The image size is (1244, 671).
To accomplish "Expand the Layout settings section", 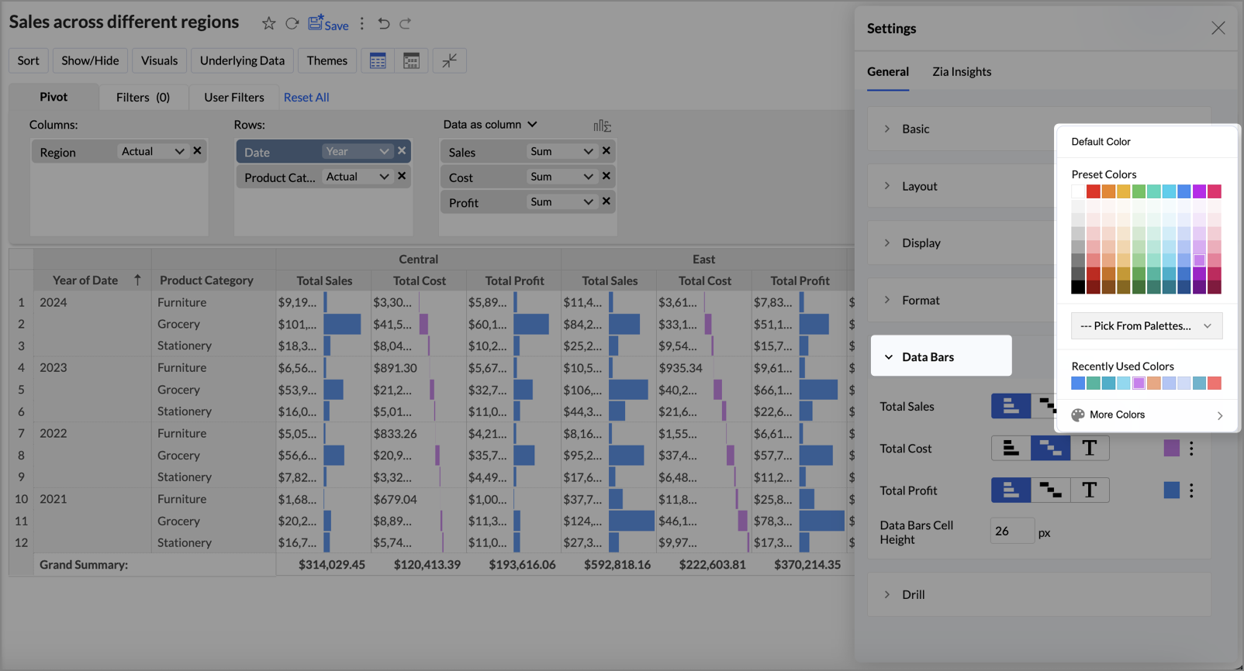I will point(919,186).
